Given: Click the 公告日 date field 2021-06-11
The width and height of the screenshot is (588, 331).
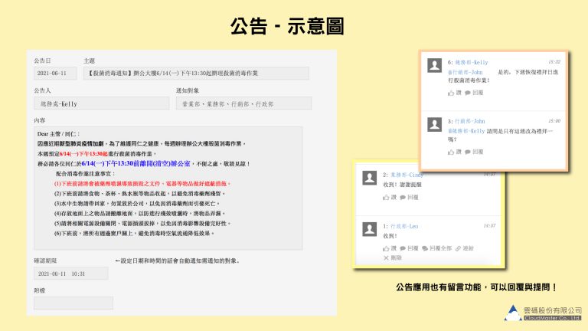Looking at the screenshot, I should [x=55, y=74].
